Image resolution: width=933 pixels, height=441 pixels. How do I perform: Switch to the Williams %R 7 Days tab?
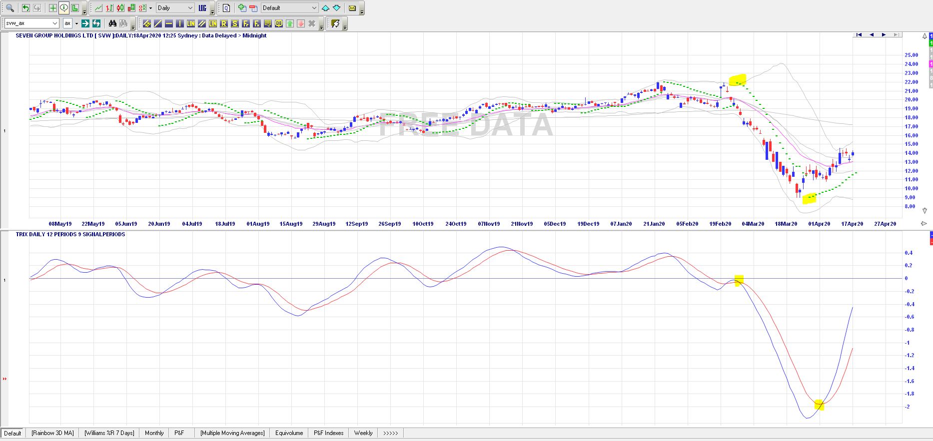(x=109, y=433)
